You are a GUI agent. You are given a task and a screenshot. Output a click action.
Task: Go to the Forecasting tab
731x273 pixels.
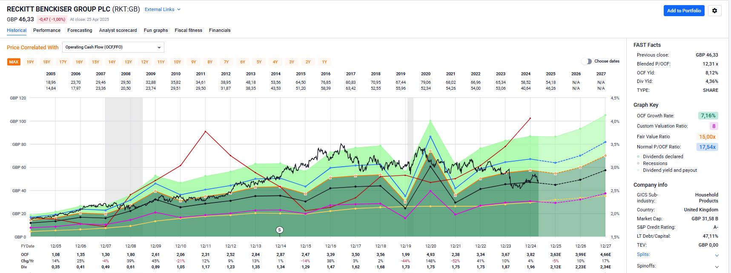(80, 31)
